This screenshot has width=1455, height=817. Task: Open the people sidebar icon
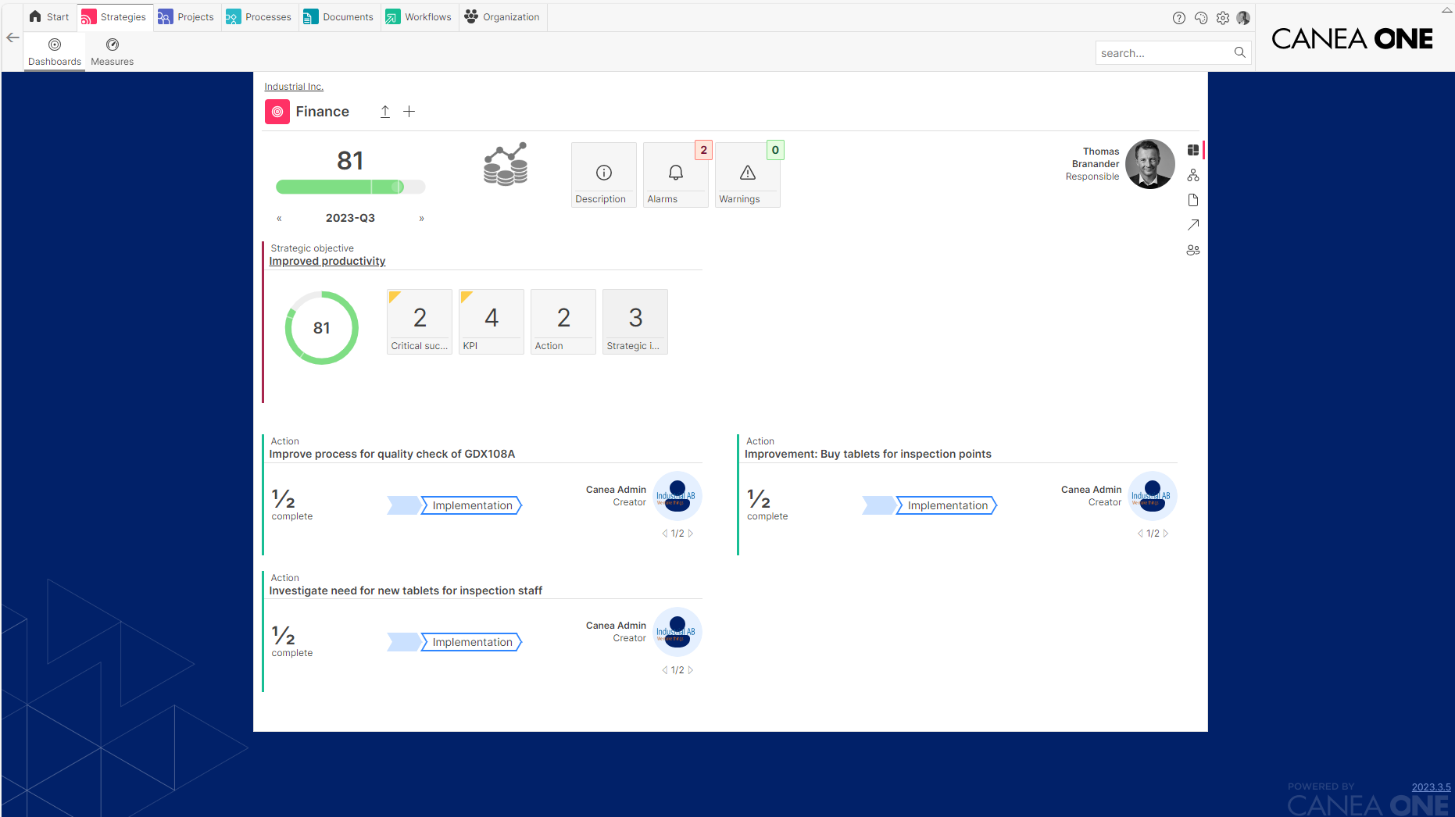tap(1193, 250)
